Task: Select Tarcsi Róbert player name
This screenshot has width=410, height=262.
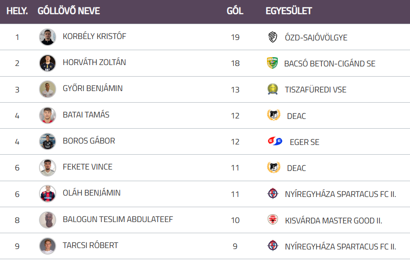Action: pos(90,245)
